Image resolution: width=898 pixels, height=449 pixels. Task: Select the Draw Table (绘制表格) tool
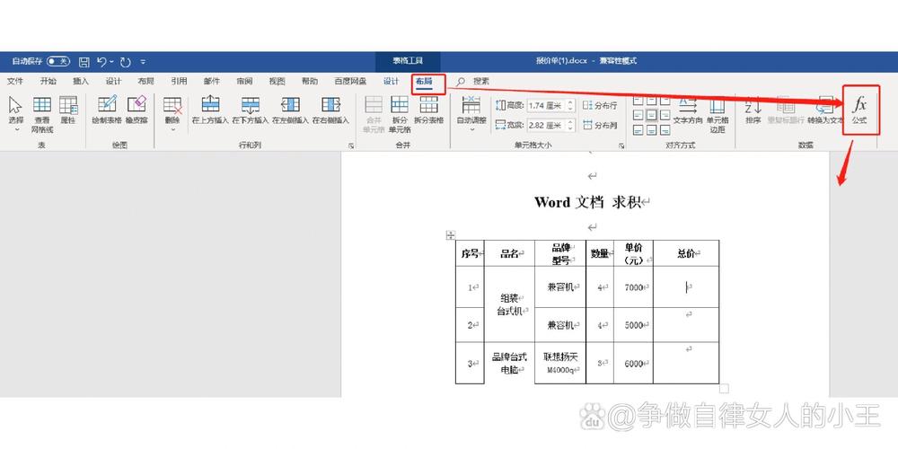click(107, 110)
